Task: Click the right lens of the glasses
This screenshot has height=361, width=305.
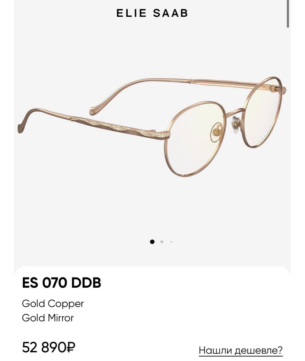Action: pyautogui.click(x=263, y=112)
